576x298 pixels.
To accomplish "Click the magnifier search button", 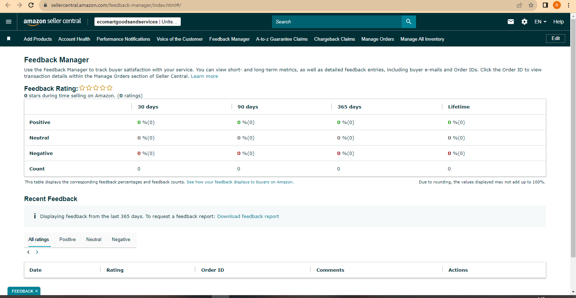I will (x=409, y=22).
